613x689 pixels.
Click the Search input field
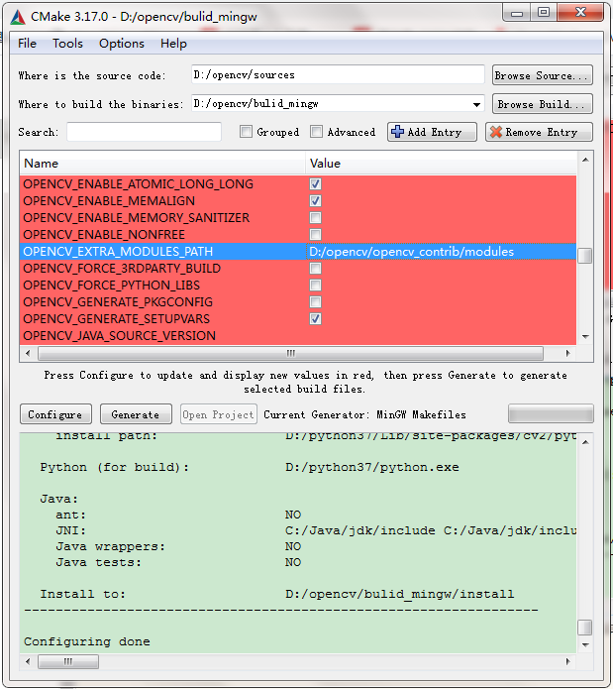(x=144, y=132)
